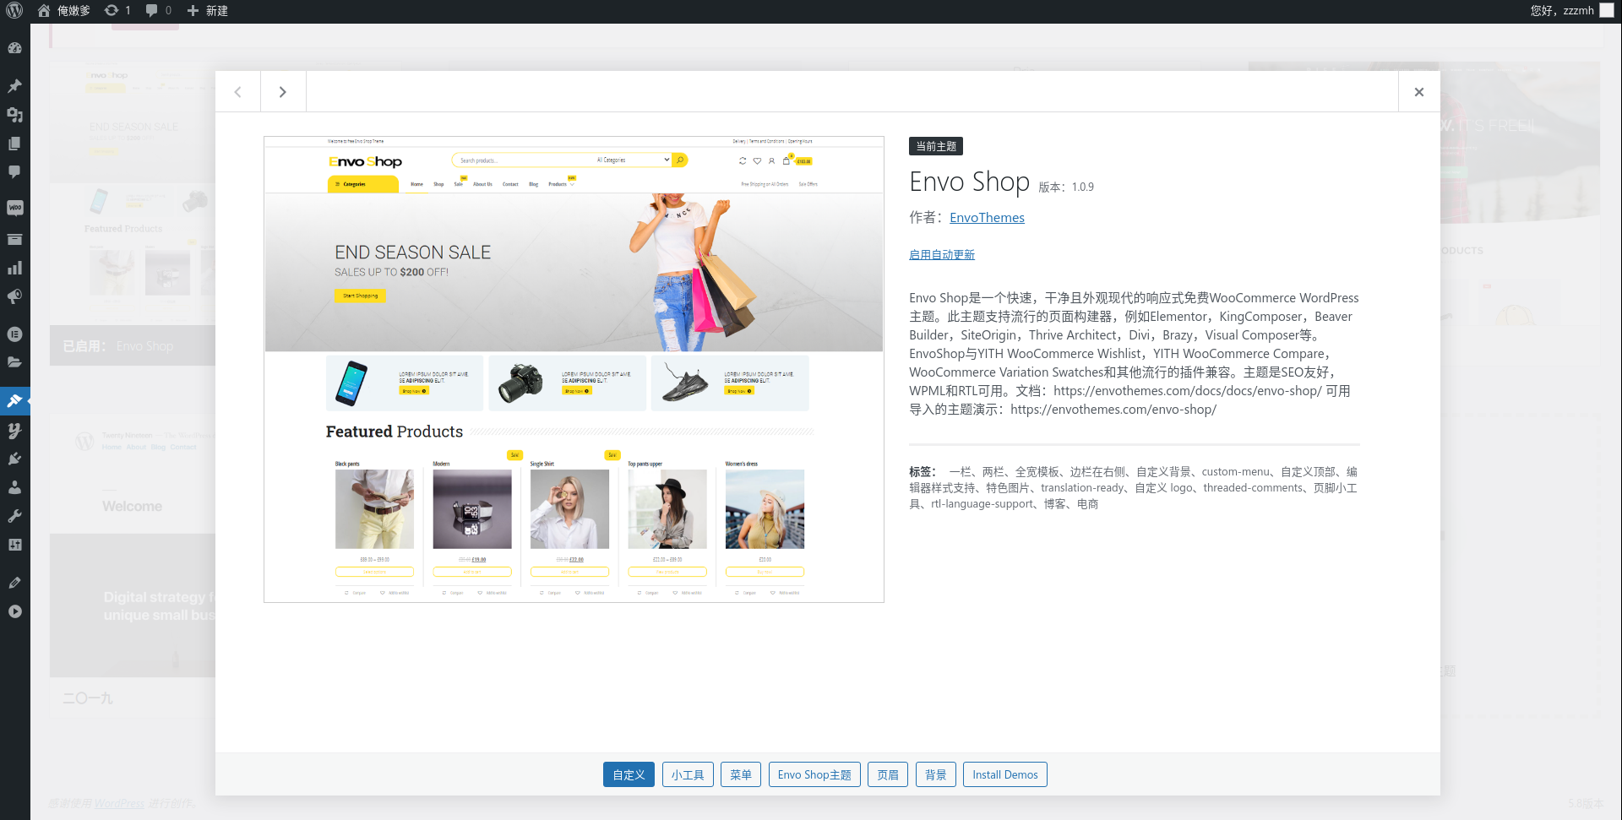The image size is (1622, 820).
Task: Open Analytics bar chart sidebar icon
Action: pos(14,268)
